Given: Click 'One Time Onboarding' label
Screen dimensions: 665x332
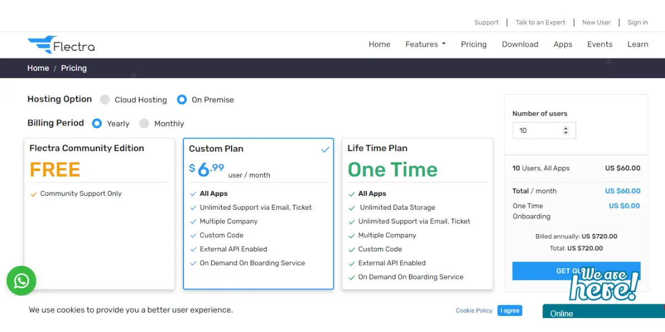Looking at the screenshot, I should [x=531, y=211].
